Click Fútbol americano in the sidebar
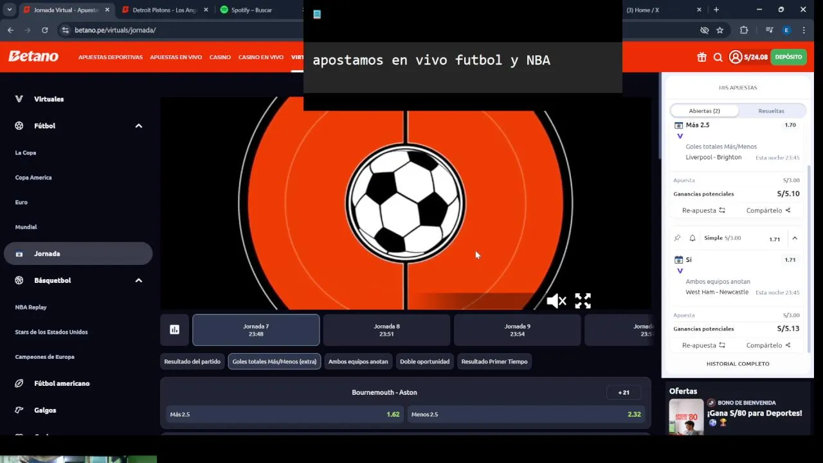This screenshot has height=463, width=823. (62, 383)
